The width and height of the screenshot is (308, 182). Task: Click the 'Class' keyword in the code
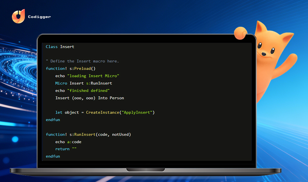52,47
